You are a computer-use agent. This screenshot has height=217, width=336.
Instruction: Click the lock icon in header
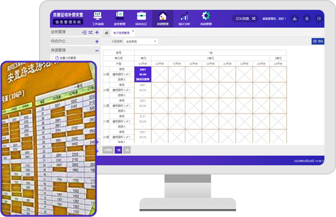pyautogui.click(x=306, y=19)
